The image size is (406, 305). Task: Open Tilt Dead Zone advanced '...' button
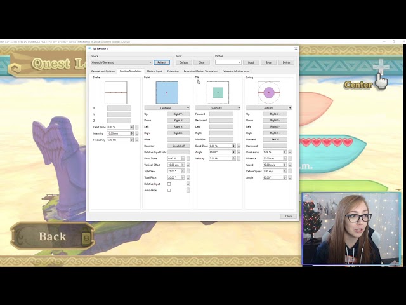239,146
